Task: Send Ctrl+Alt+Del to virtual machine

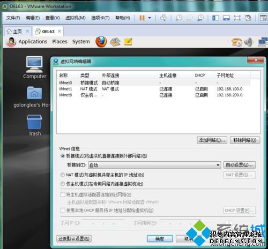Action: [163, 18]
